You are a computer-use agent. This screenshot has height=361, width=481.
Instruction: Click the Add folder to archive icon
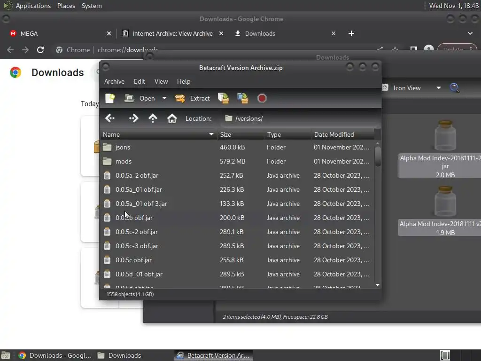click(243, 98)
